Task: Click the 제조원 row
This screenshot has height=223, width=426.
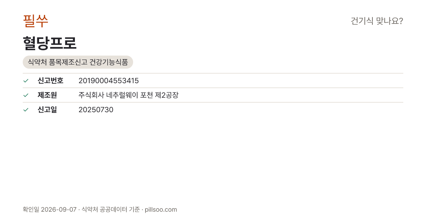Action: pos(213,95)
